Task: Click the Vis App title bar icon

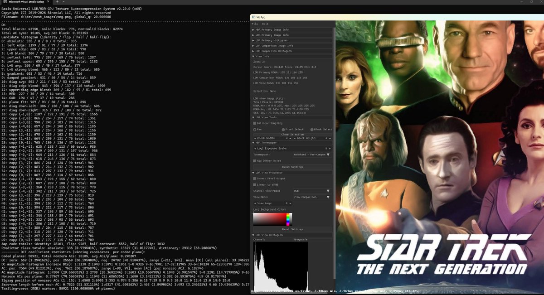Action: [254, 17]
